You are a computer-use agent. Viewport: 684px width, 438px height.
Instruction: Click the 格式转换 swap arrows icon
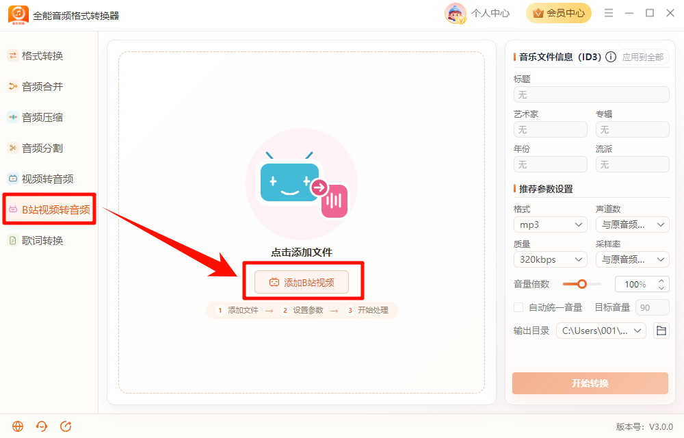tap(13, 56)
